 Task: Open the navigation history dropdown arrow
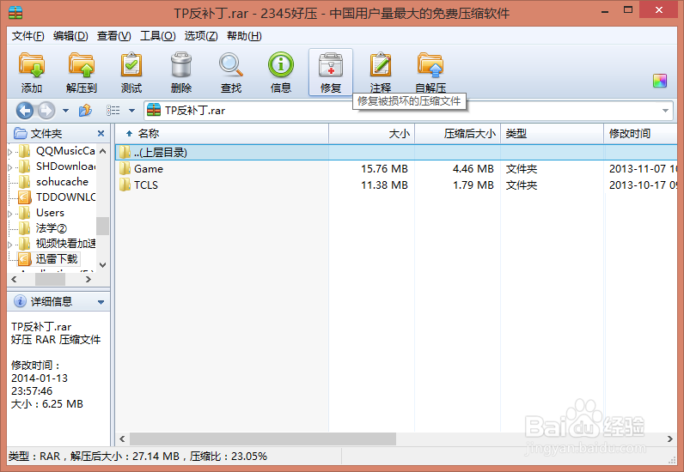[65, 111]
